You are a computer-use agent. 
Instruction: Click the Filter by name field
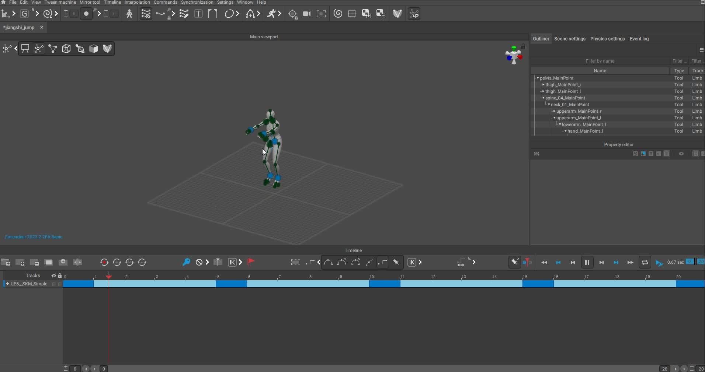600,61
